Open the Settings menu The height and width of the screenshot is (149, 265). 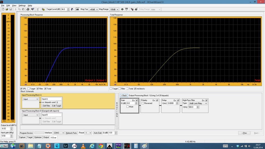point(22,5)
